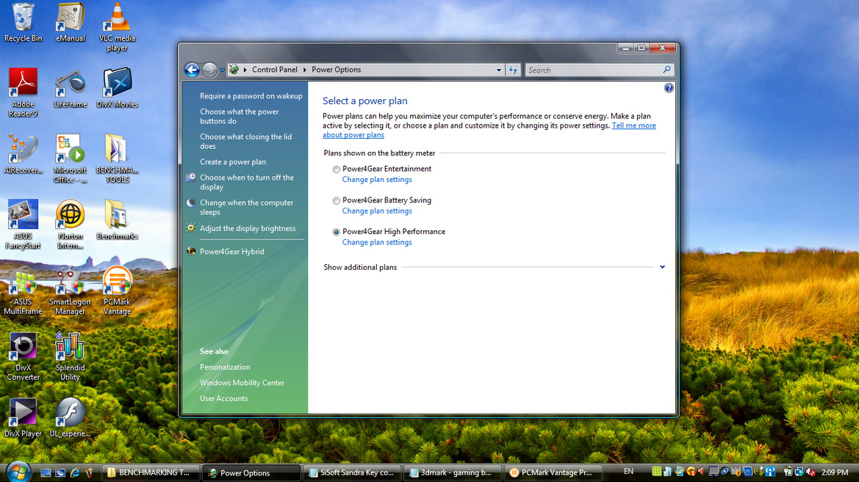
Task: Open the UL_experie... Flash desktop icon
Action: point(70,418)
